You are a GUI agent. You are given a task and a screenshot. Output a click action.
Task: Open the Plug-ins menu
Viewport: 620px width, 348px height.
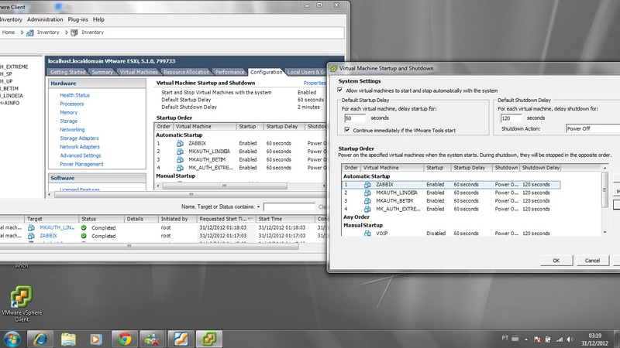click(78, 19)
